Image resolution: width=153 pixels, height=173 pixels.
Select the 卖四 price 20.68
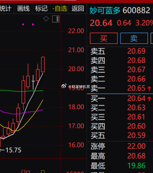click(136, 60)
